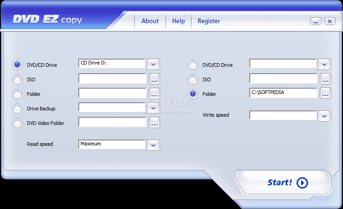
Task: Click the source ISO path field
Action: (112, 79)
